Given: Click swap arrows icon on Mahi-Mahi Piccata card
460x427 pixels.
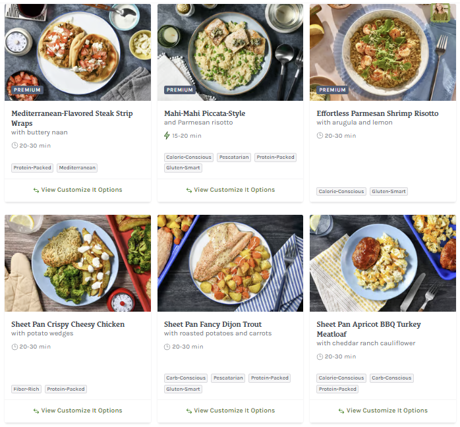Looking at the screenshot, I should [189, 190].
